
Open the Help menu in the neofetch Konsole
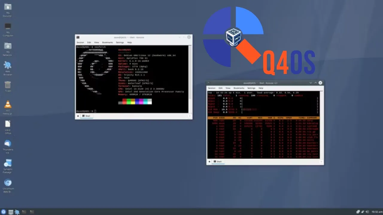129,42
